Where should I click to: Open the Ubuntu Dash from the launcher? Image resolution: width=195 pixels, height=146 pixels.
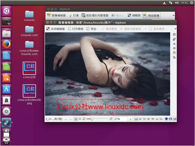coord(6,11)
